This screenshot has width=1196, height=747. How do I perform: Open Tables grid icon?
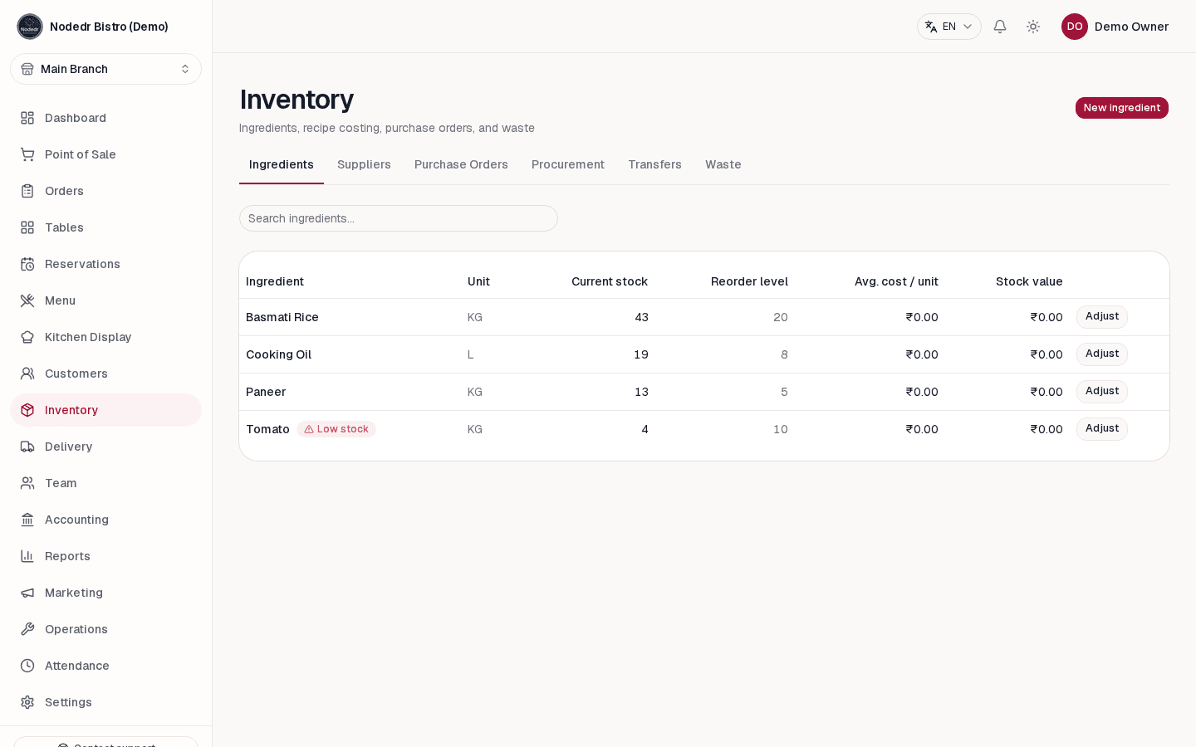27,227
